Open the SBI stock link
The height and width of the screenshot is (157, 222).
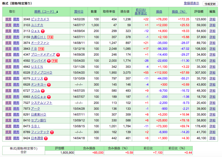click(36, 126)
